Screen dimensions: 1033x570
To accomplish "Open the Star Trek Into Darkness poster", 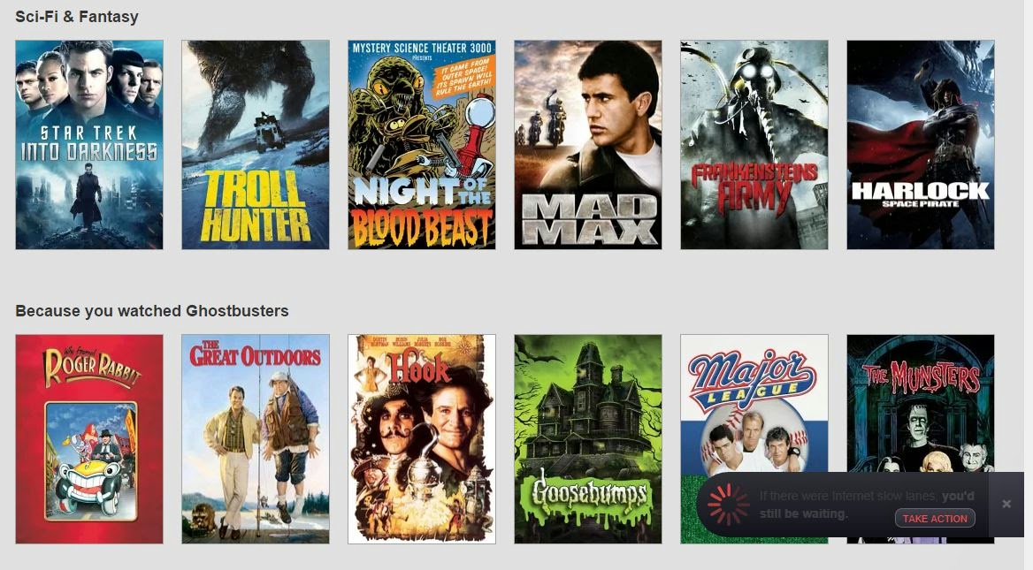I will [x=89, y=145].
